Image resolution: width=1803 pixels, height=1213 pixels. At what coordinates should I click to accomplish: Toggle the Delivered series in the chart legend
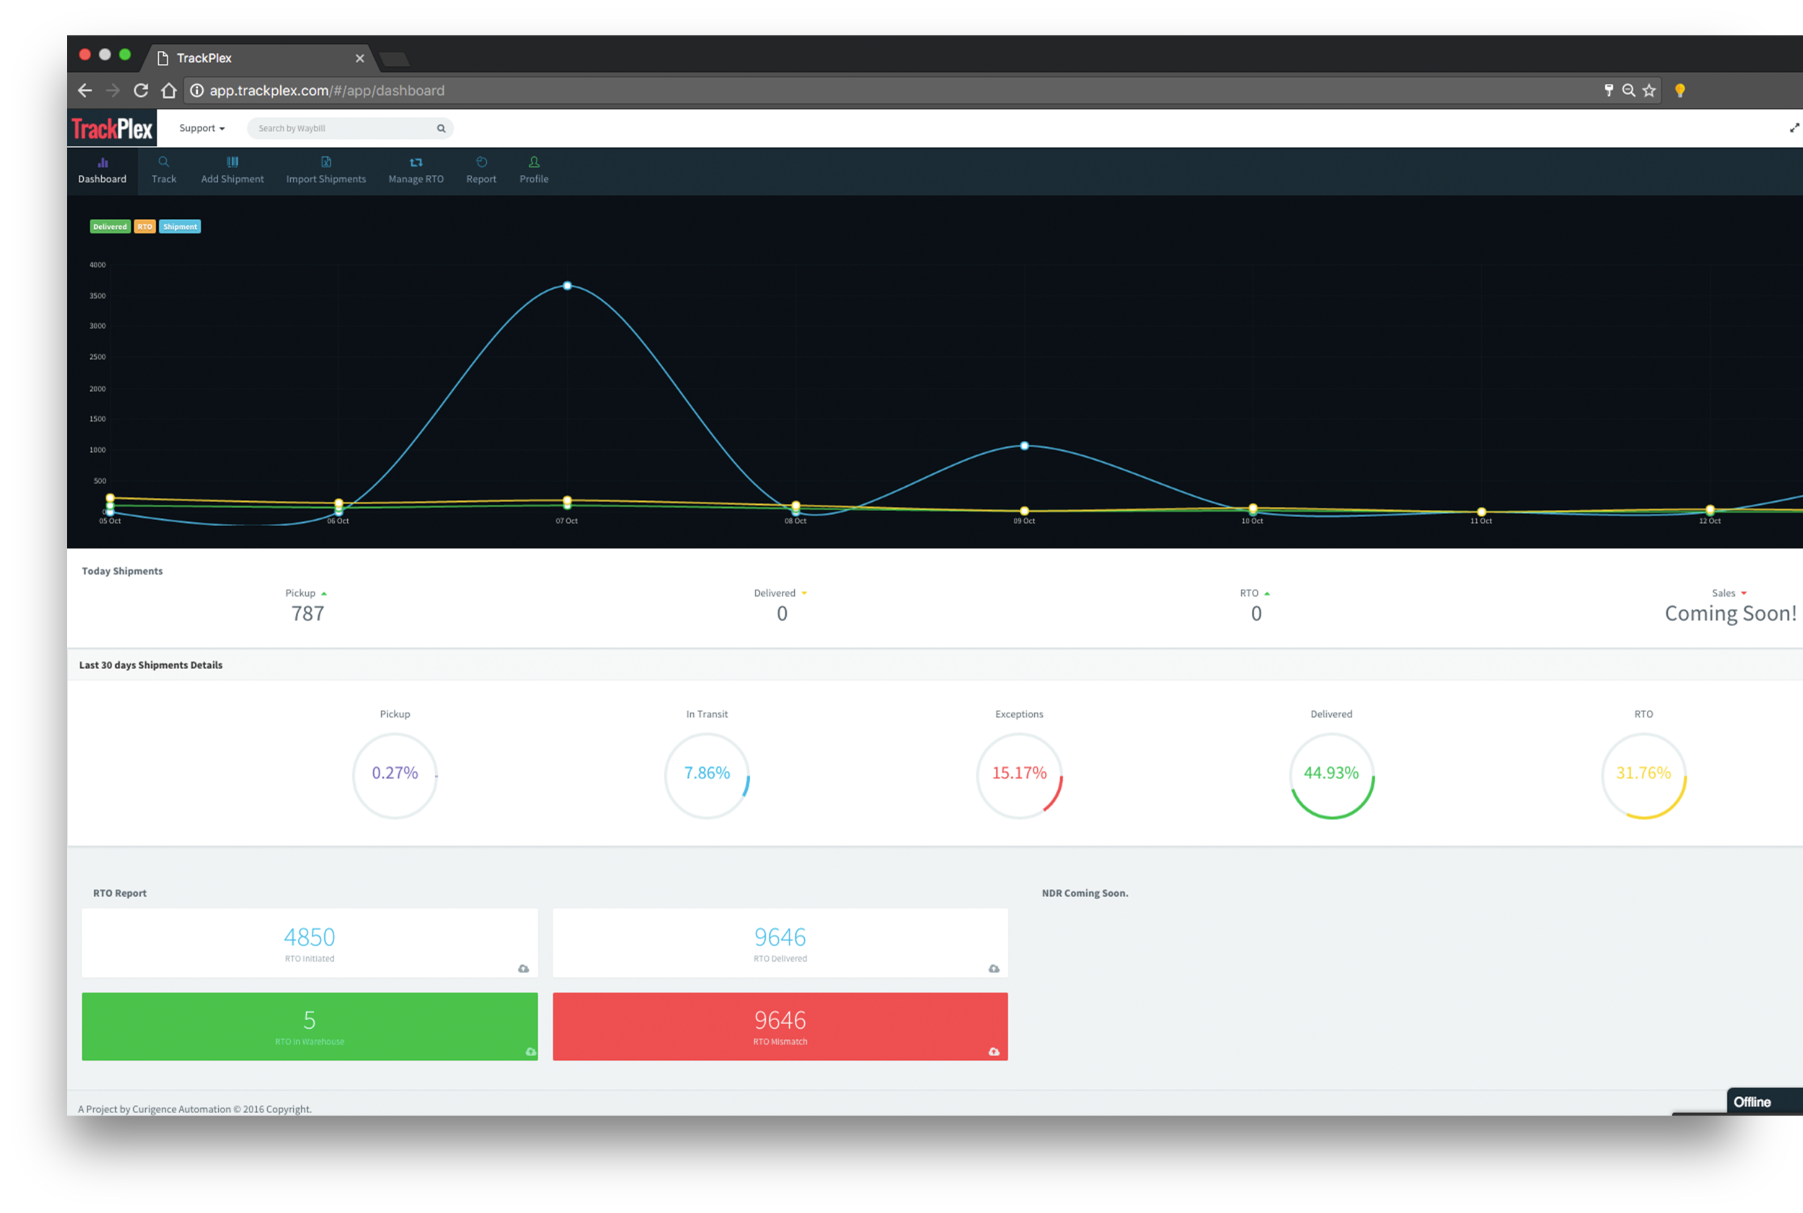[110, 226]
